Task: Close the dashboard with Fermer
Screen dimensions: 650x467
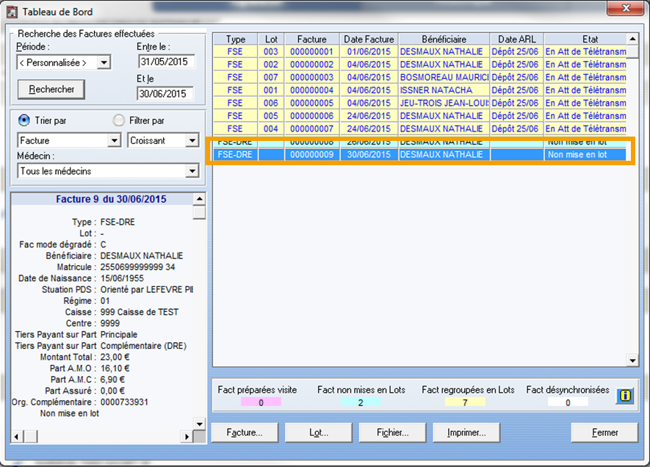Action: pos(604,432)
